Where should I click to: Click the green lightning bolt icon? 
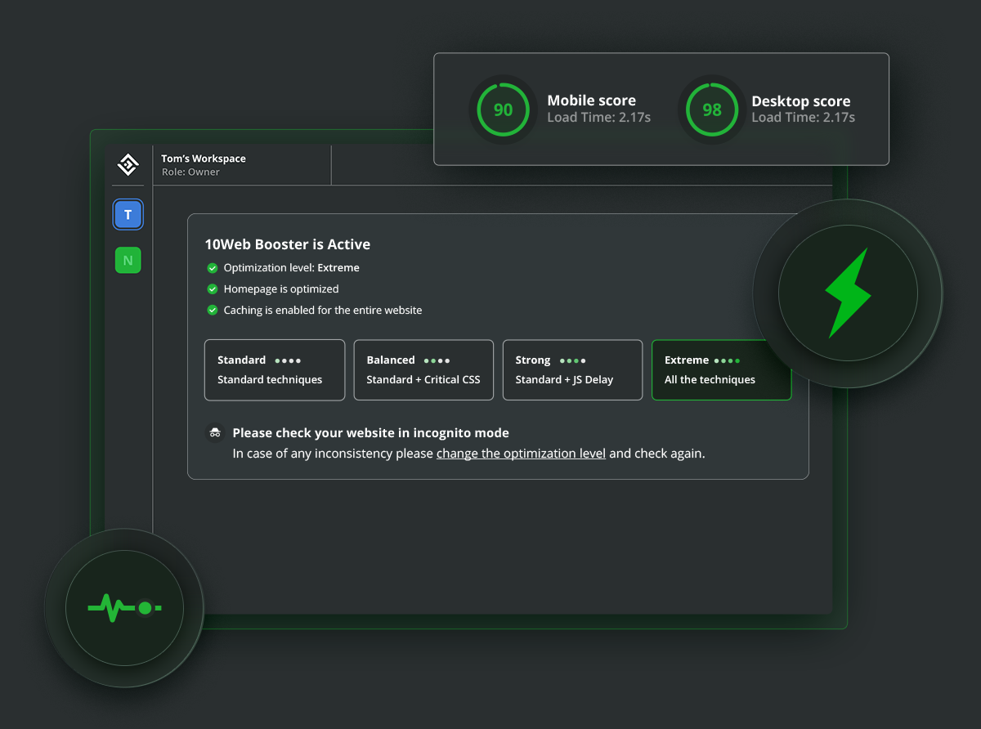point(847,293)
